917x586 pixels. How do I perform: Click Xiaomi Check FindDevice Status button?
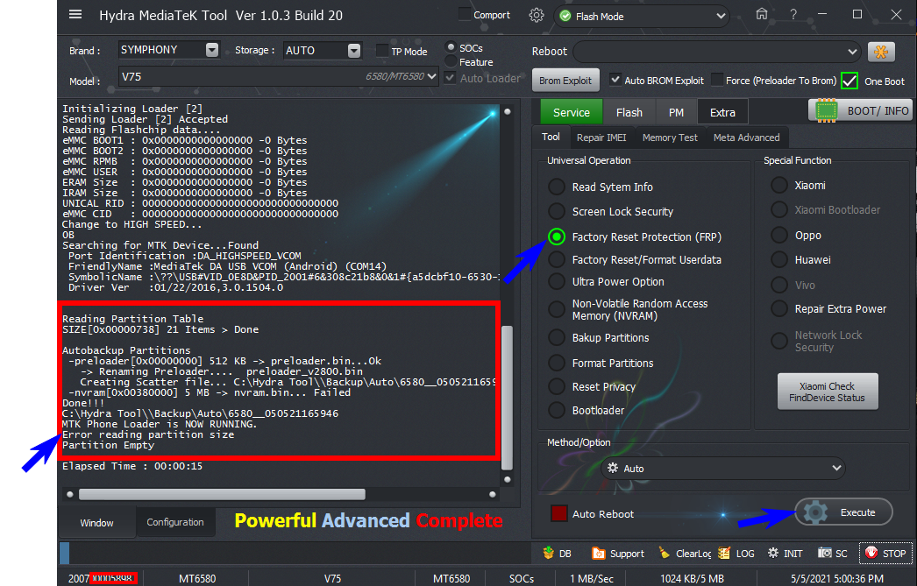tap(827, 392)
